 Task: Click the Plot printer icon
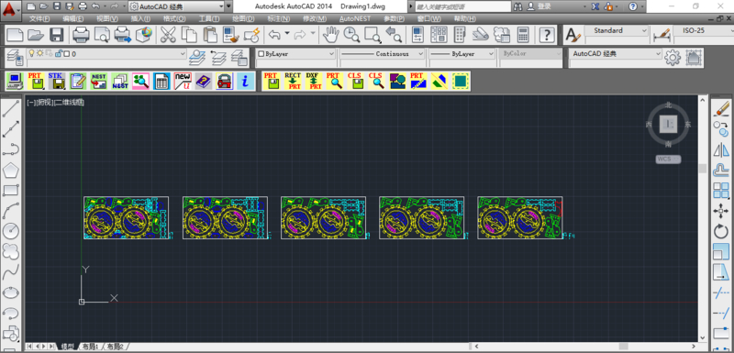tap(81, 35)
